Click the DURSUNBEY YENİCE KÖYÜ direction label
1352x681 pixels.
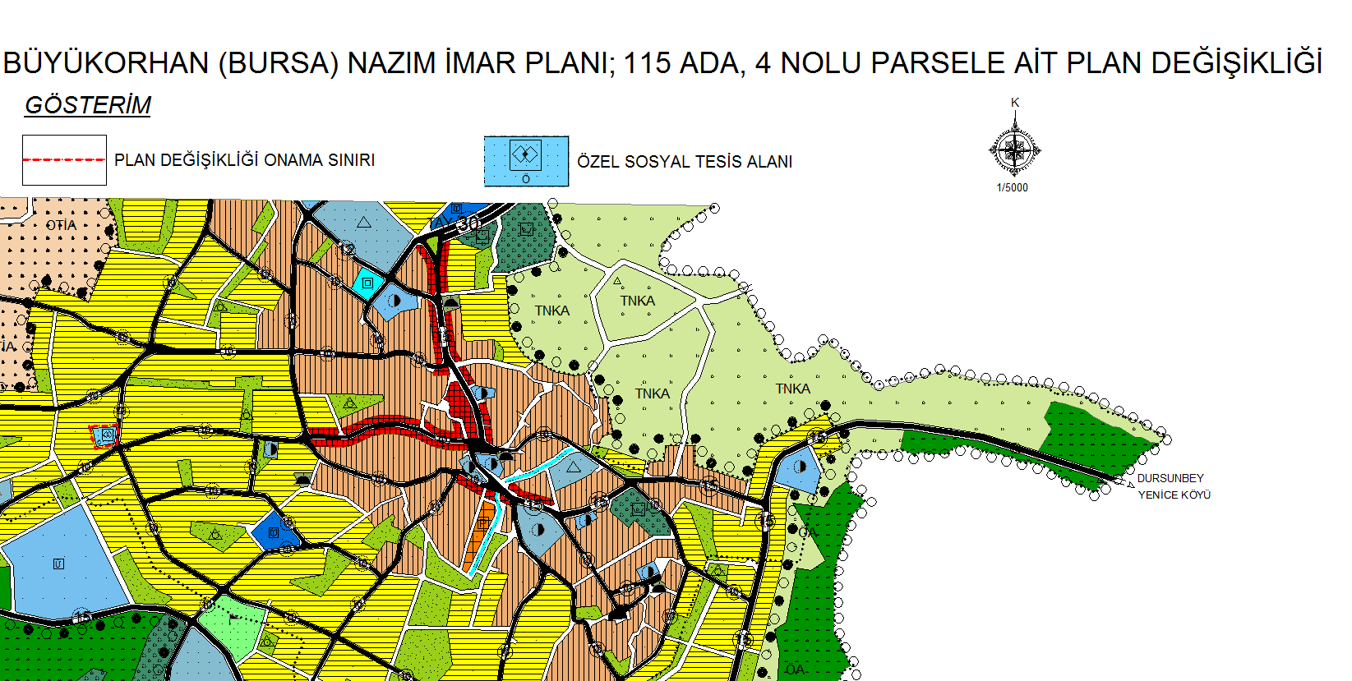point(1173,486)
